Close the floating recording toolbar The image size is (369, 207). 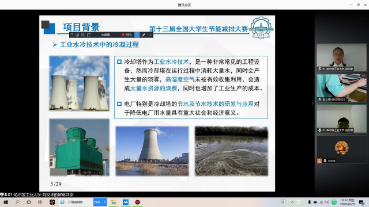[150, 34]
